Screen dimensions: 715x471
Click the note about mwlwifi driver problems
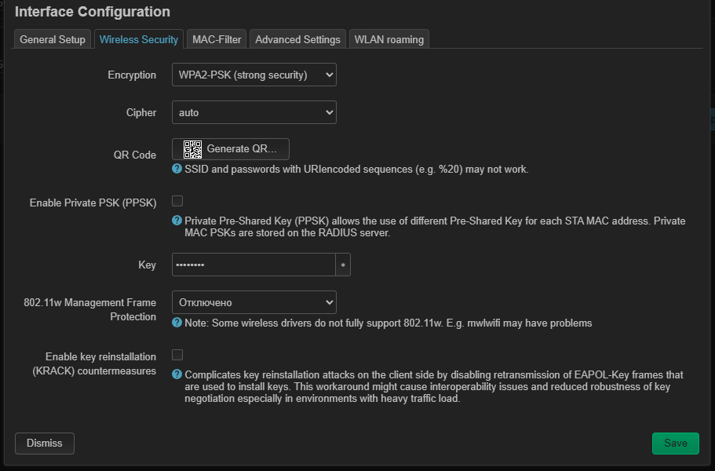click(x=389, y=323)
